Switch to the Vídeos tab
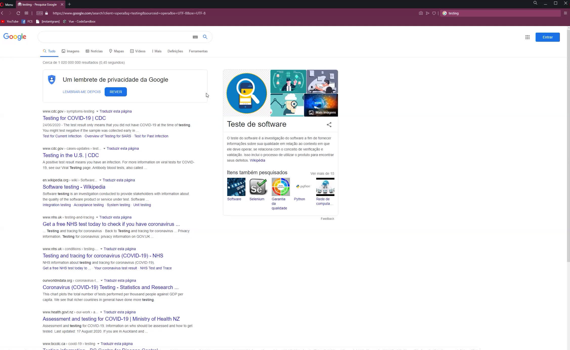The image size is (570, 350). (138, 51)
